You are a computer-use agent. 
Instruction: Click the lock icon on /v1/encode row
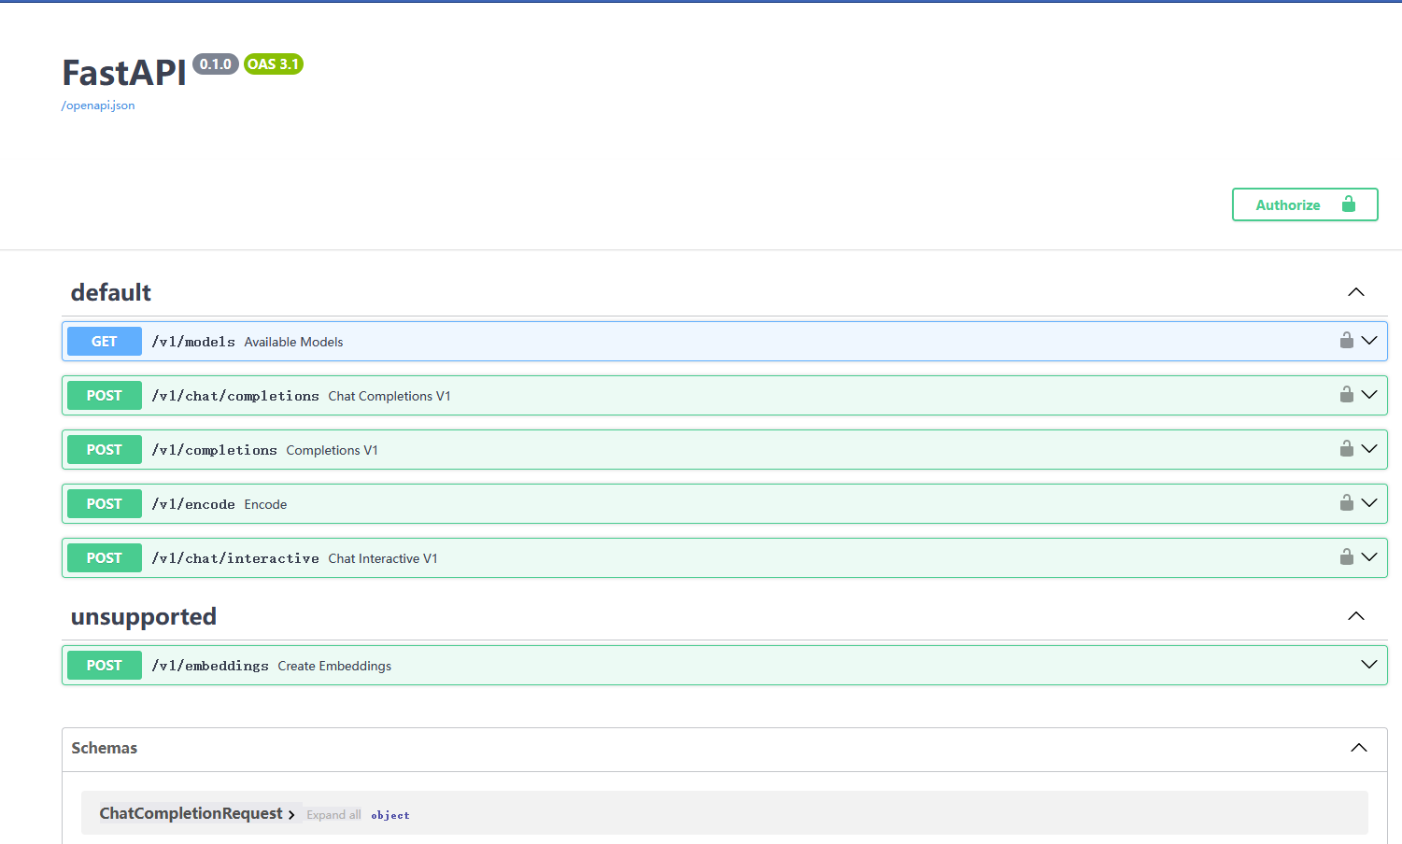pyautogui.click(x=1347, y=503)
